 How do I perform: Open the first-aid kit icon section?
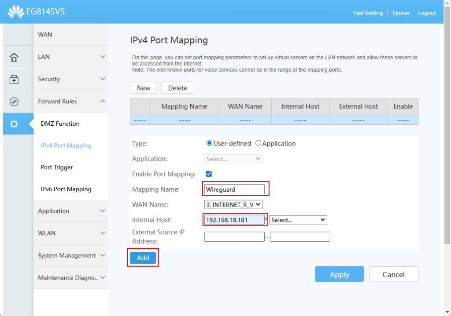(x=14, y=80)
